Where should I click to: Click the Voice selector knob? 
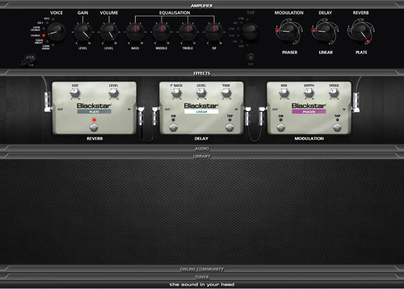pyautogui.click(x=56, y=32)
